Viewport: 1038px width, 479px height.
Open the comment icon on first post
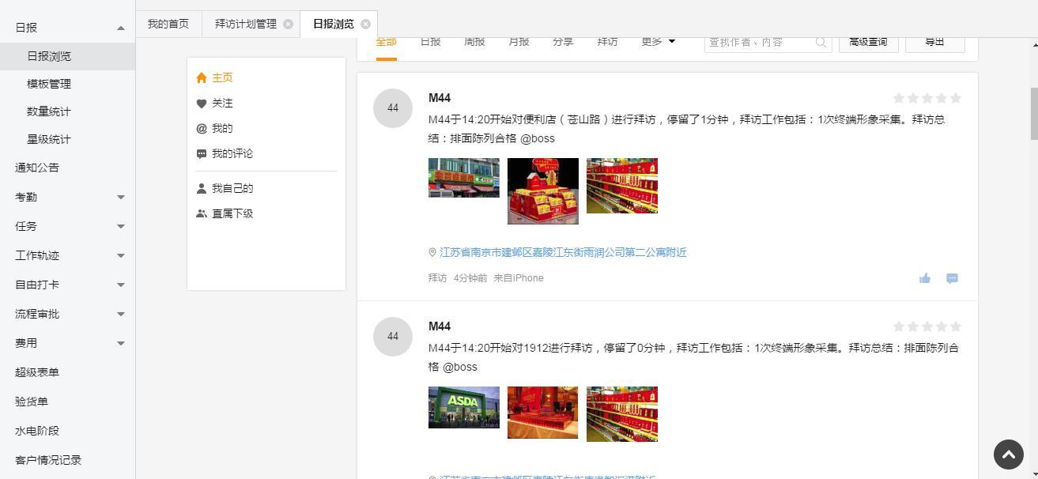pos(952,278)
